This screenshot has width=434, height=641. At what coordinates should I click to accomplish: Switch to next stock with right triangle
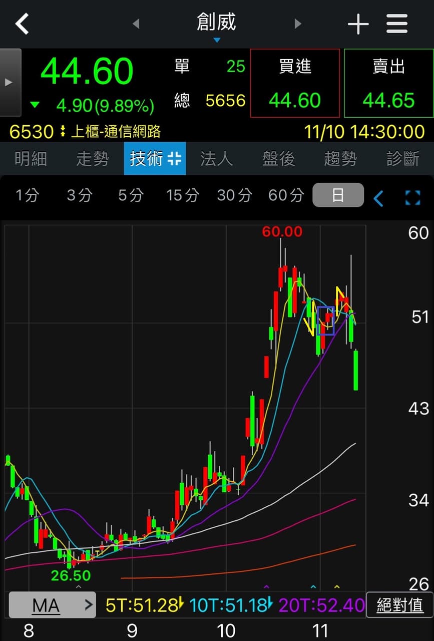(298, 24)
